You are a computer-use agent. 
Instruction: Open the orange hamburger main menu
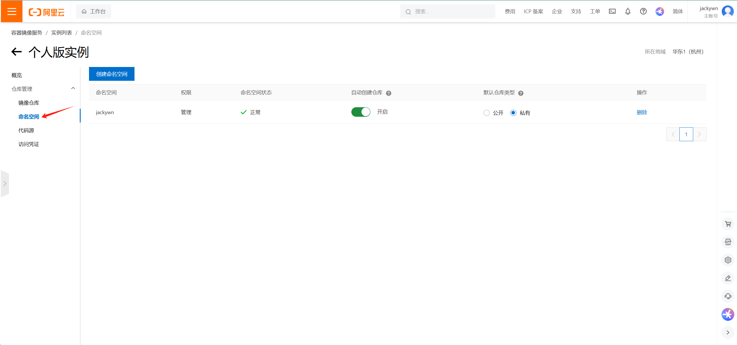pos(12,11)
